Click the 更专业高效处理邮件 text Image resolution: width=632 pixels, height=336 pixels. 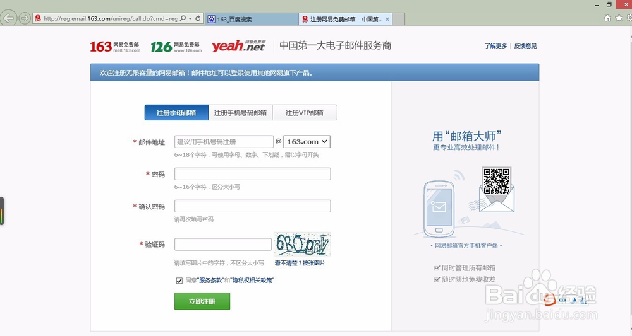pos(466,148)
